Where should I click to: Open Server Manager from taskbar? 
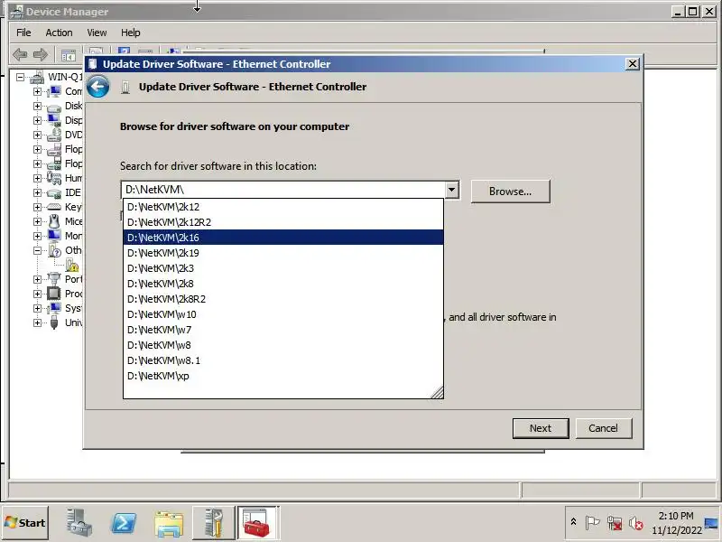click(79, 523)
